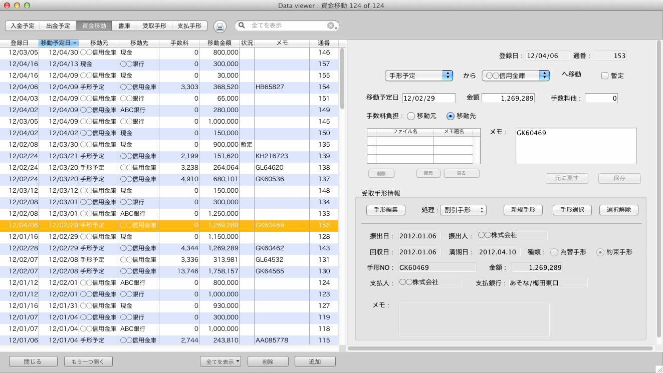Clear search field with the X icon
The height and width of the screenshot is (373, 663).
tap(331, 26)
